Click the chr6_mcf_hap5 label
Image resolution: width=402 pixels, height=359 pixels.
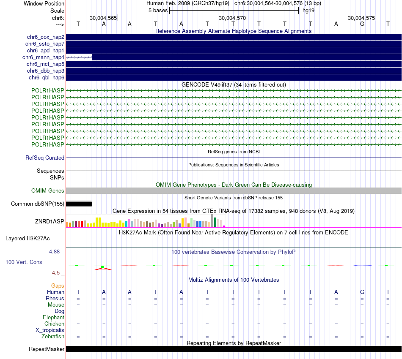pos(45,64)
